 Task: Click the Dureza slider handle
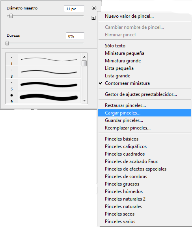click(x=7, y=43)
